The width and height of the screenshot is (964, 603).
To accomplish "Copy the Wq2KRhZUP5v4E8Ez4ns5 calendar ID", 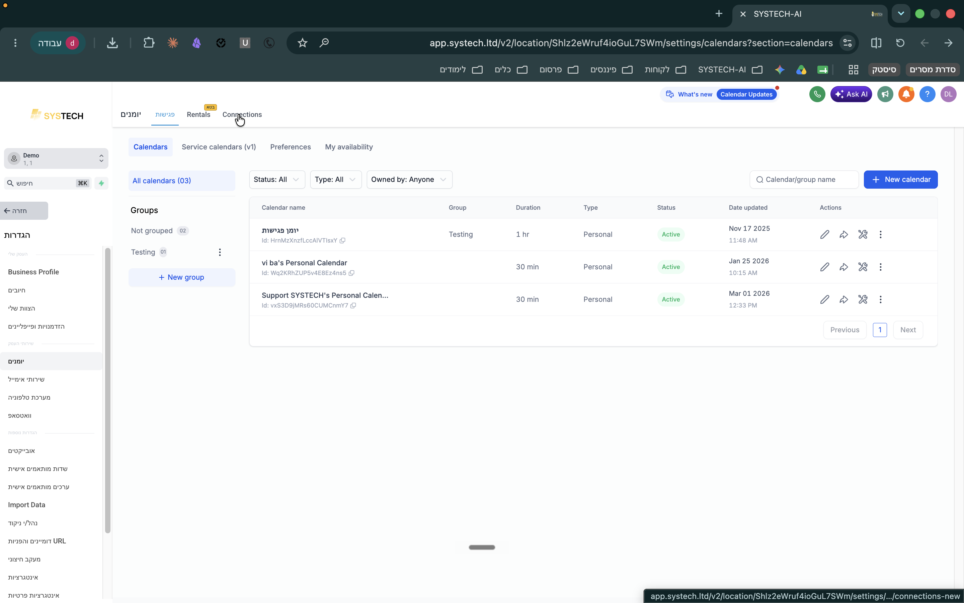I will (x=351, y=273).
